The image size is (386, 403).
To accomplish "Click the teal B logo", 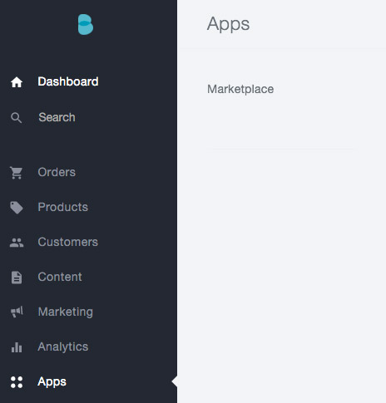I will coord(86,24).
